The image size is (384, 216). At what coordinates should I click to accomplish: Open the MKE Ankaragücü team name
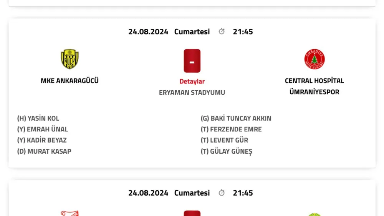pos(70,81)
